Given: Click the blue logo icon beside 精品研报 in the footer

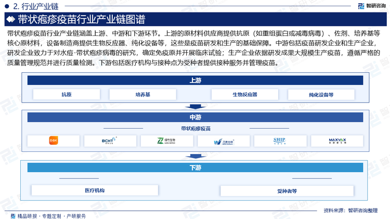Looking at the screenshot, I should (x=13, y=216).
